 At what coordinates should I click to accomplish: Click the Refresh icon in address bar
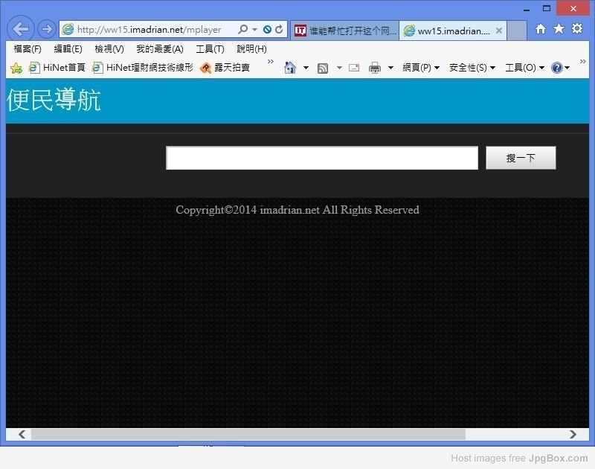(x=280, y=30)
